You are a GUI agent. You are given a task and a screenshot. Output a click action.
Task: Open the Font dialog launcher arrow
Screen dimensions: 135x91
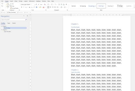(46, 10)
